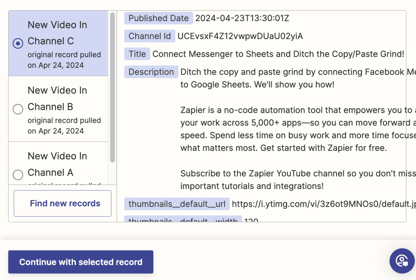Click the channel ID value UCEvsxF4Z12vwpwDUaU02yiA
This screenshot has height=280, width=416.
[x=240, y=36]
